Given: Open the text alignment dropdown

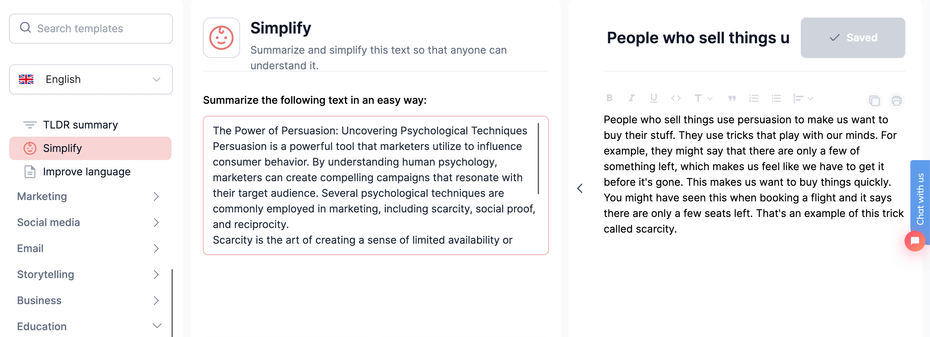Looking at the screenshot, I should pyautogui.click(x=802, y=98).
